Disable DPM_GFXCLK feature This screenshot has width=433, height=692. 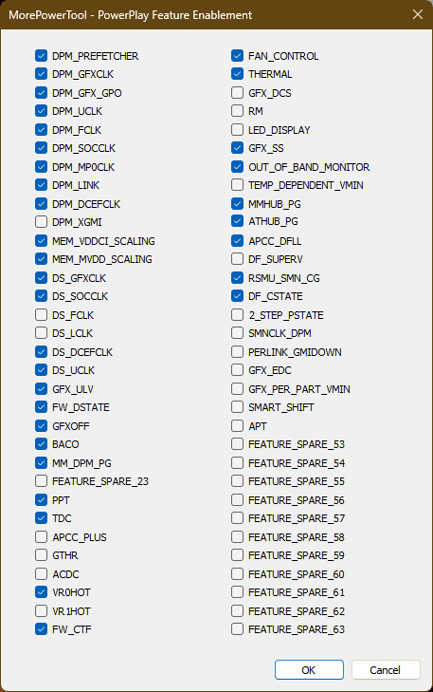pos(41,74)
